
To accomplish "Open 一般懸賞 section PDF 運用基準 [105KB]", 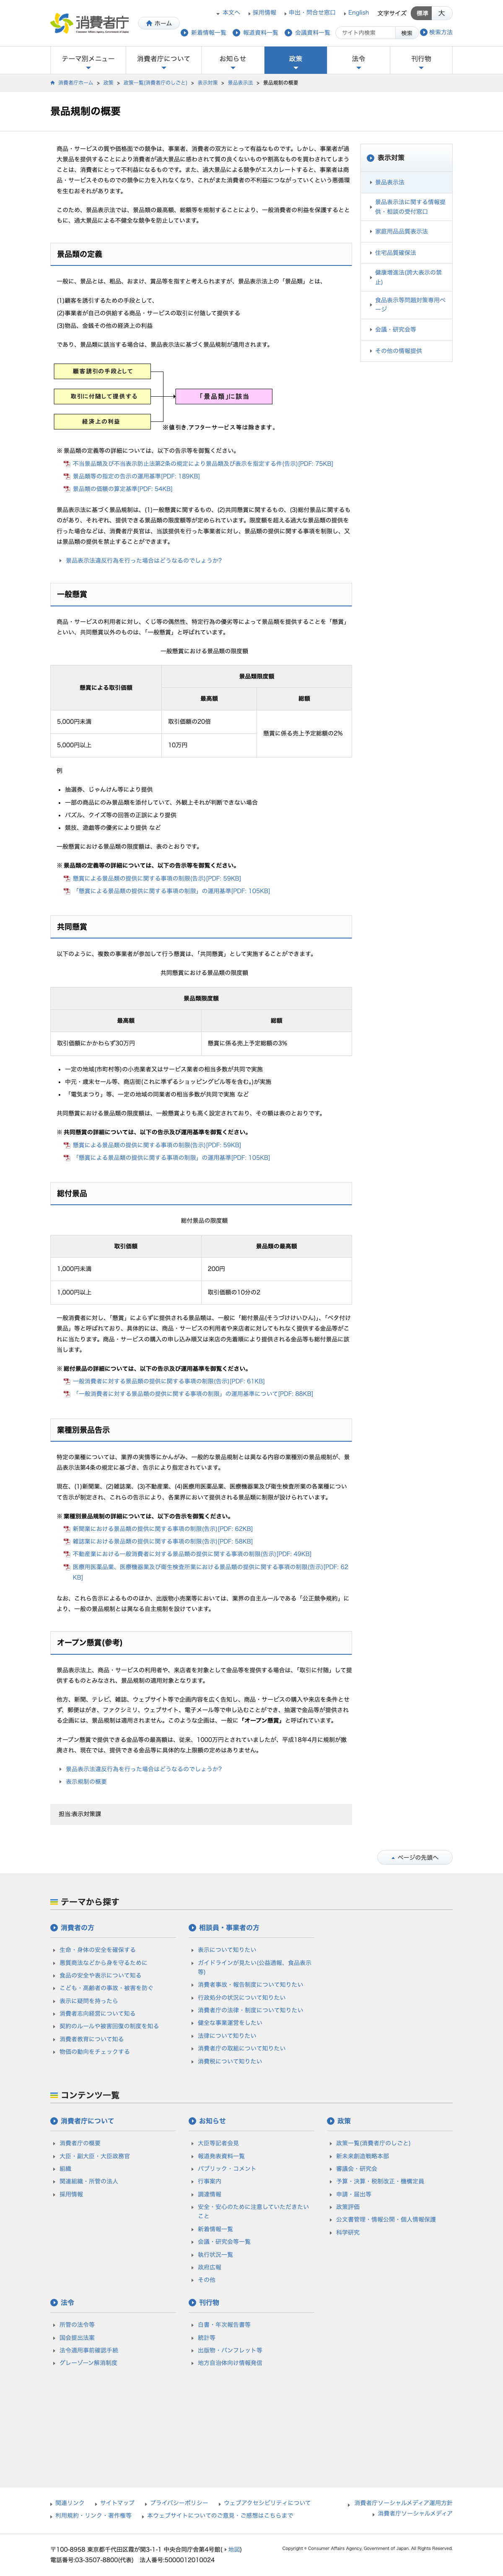I will tap(170, 891).
